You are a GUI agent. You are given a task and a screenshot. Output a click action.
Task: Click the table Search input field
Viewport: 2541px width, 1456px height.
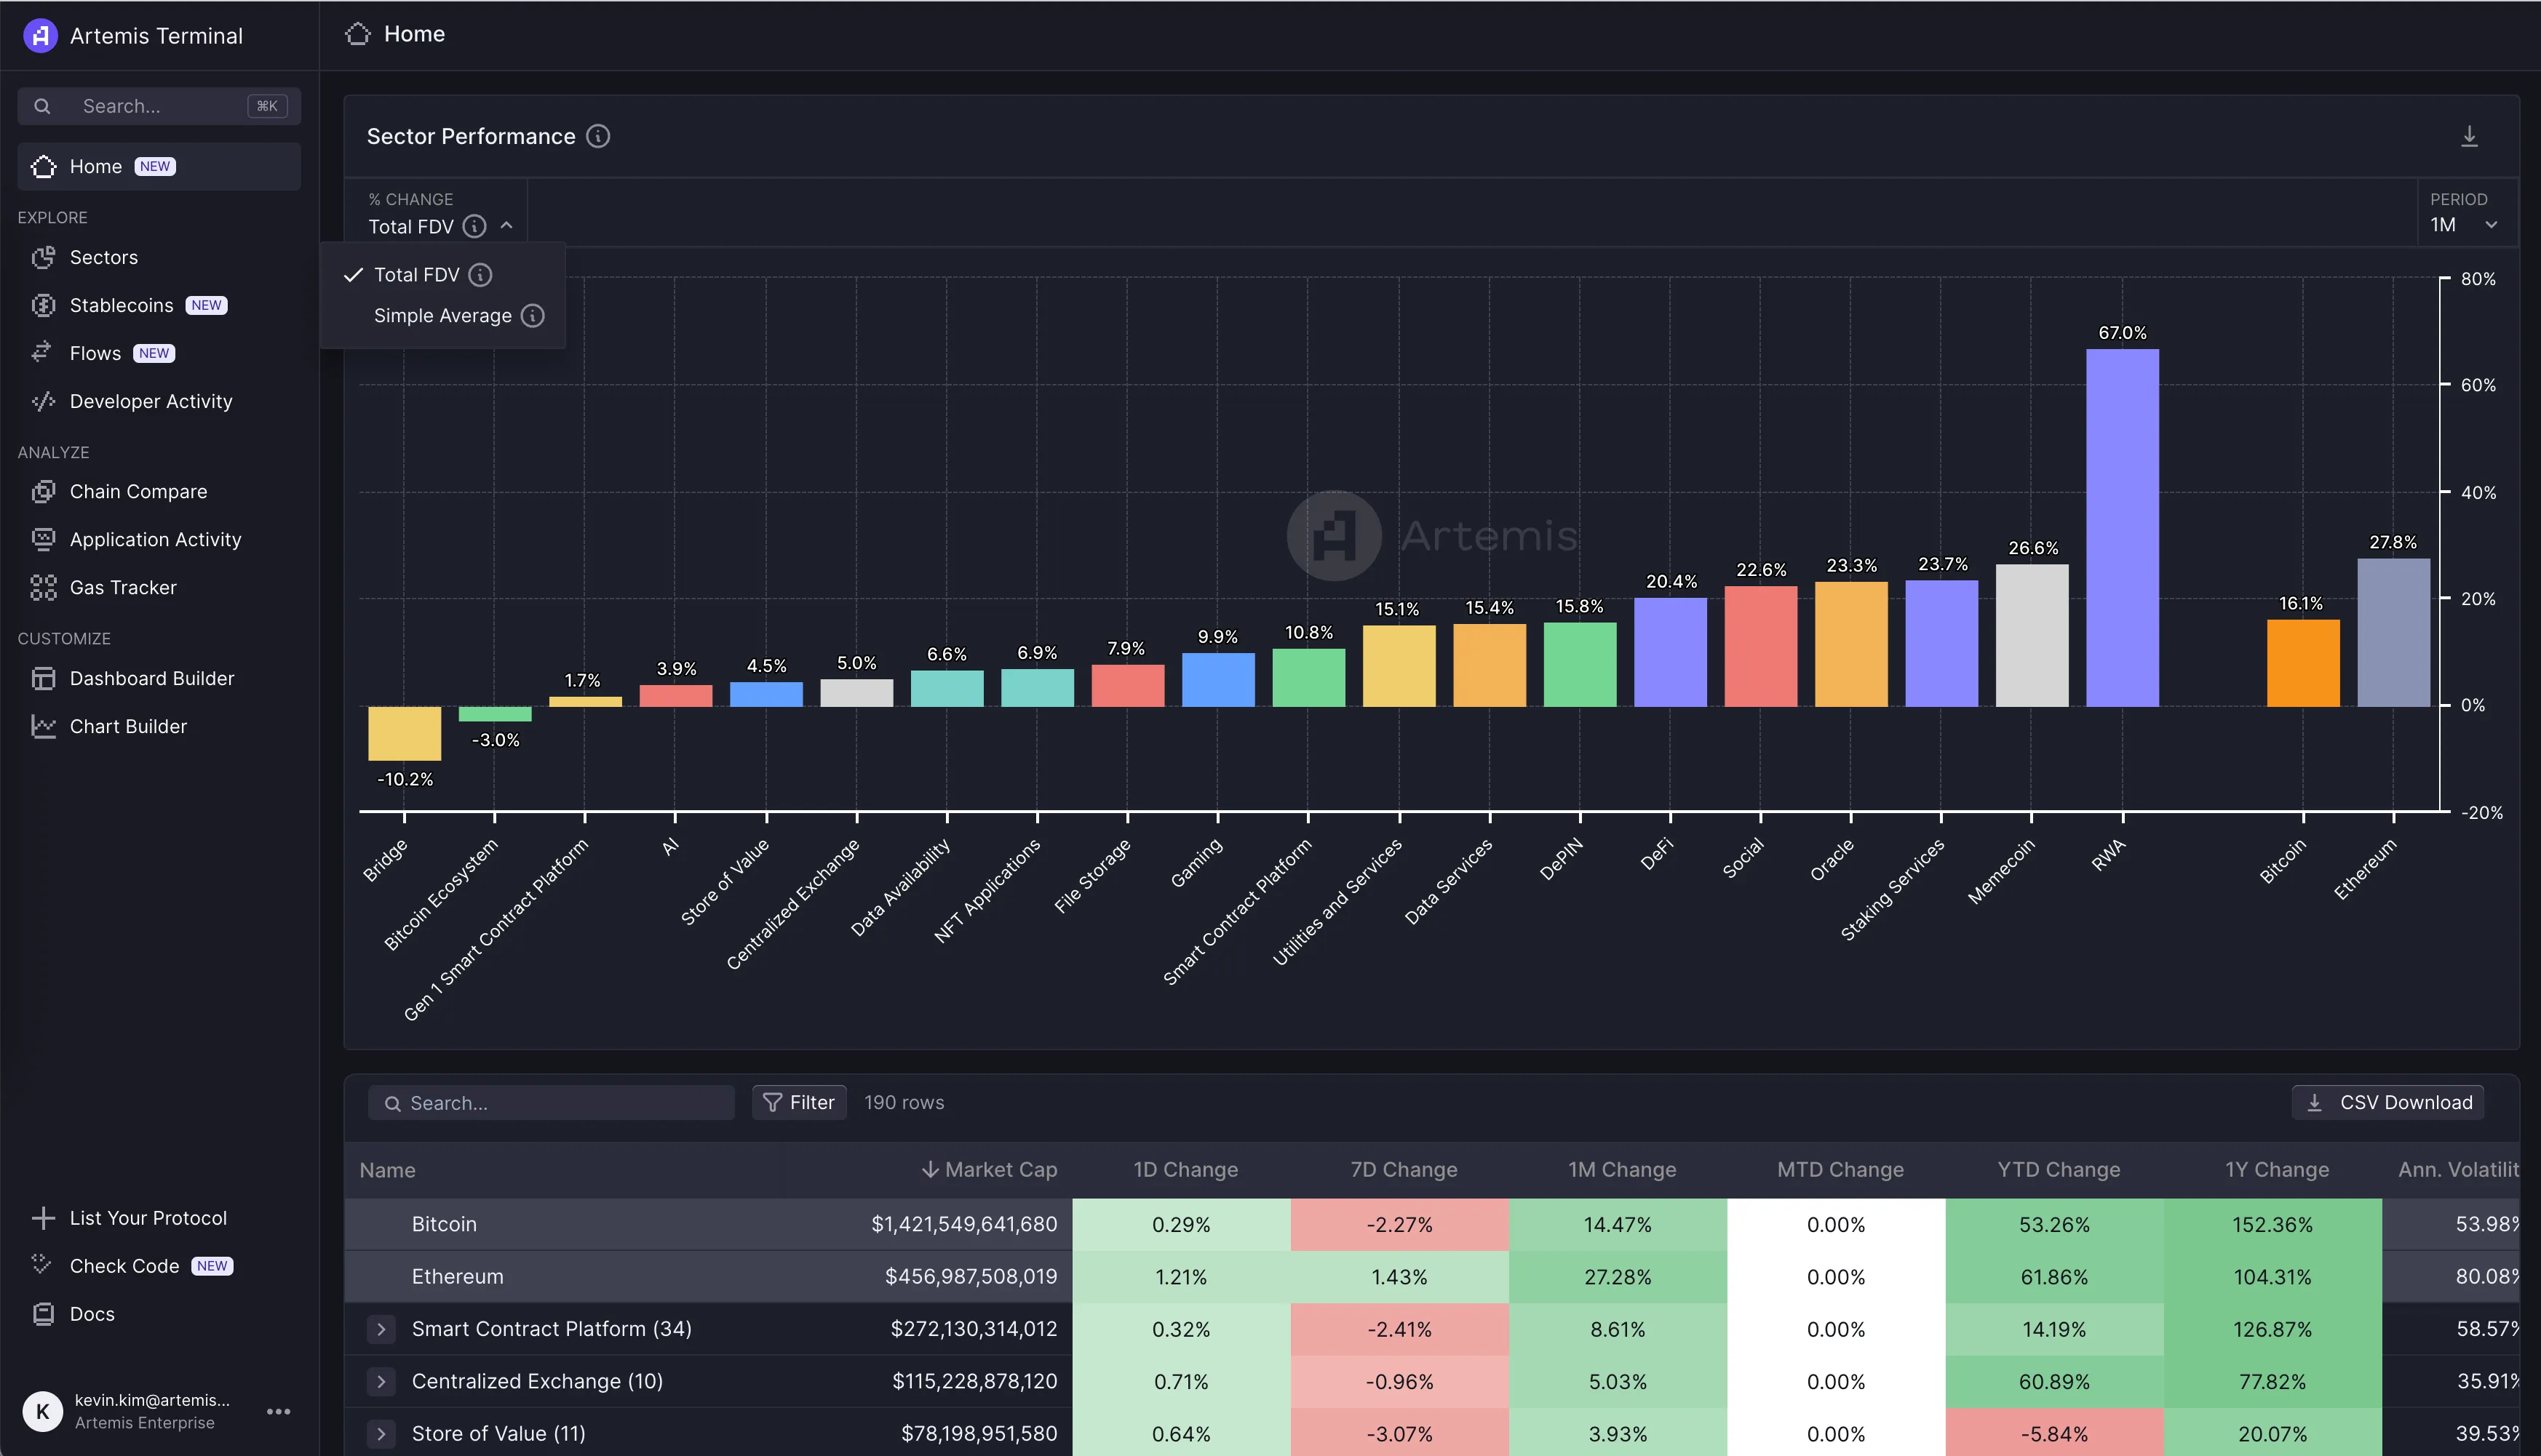552,1103
